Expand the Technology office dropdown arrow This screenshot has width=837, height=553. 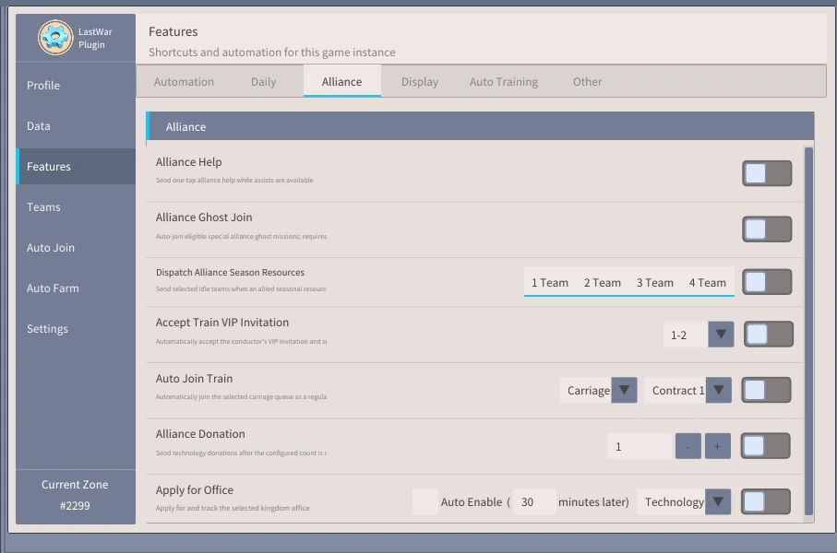718,501
